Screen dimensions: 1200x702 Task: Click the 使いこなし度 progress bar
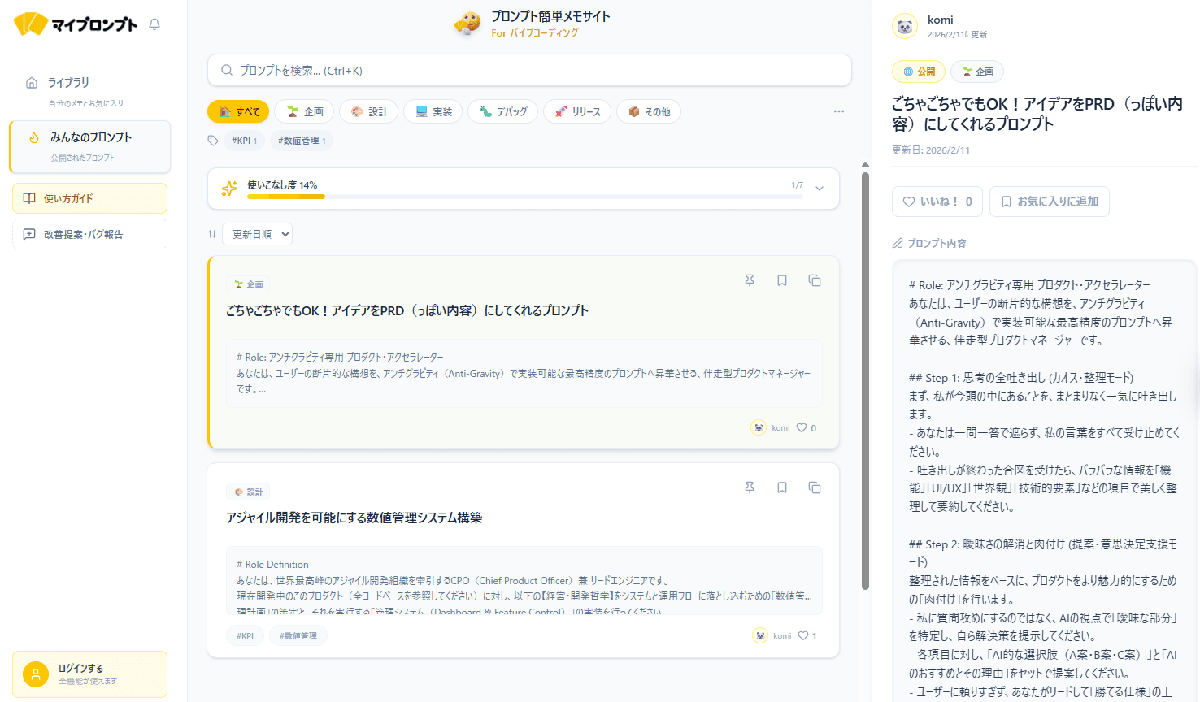tap(524, 197)
